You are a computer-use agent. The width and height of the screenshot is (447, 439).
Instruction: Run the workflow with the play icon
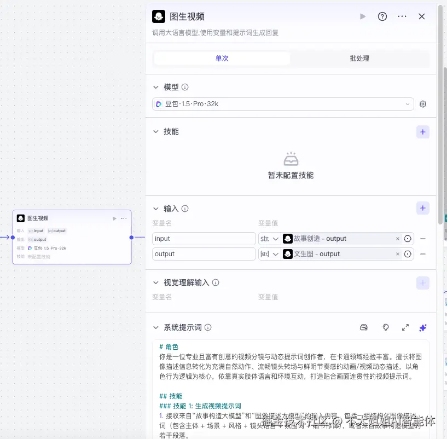tap(363, 16)
